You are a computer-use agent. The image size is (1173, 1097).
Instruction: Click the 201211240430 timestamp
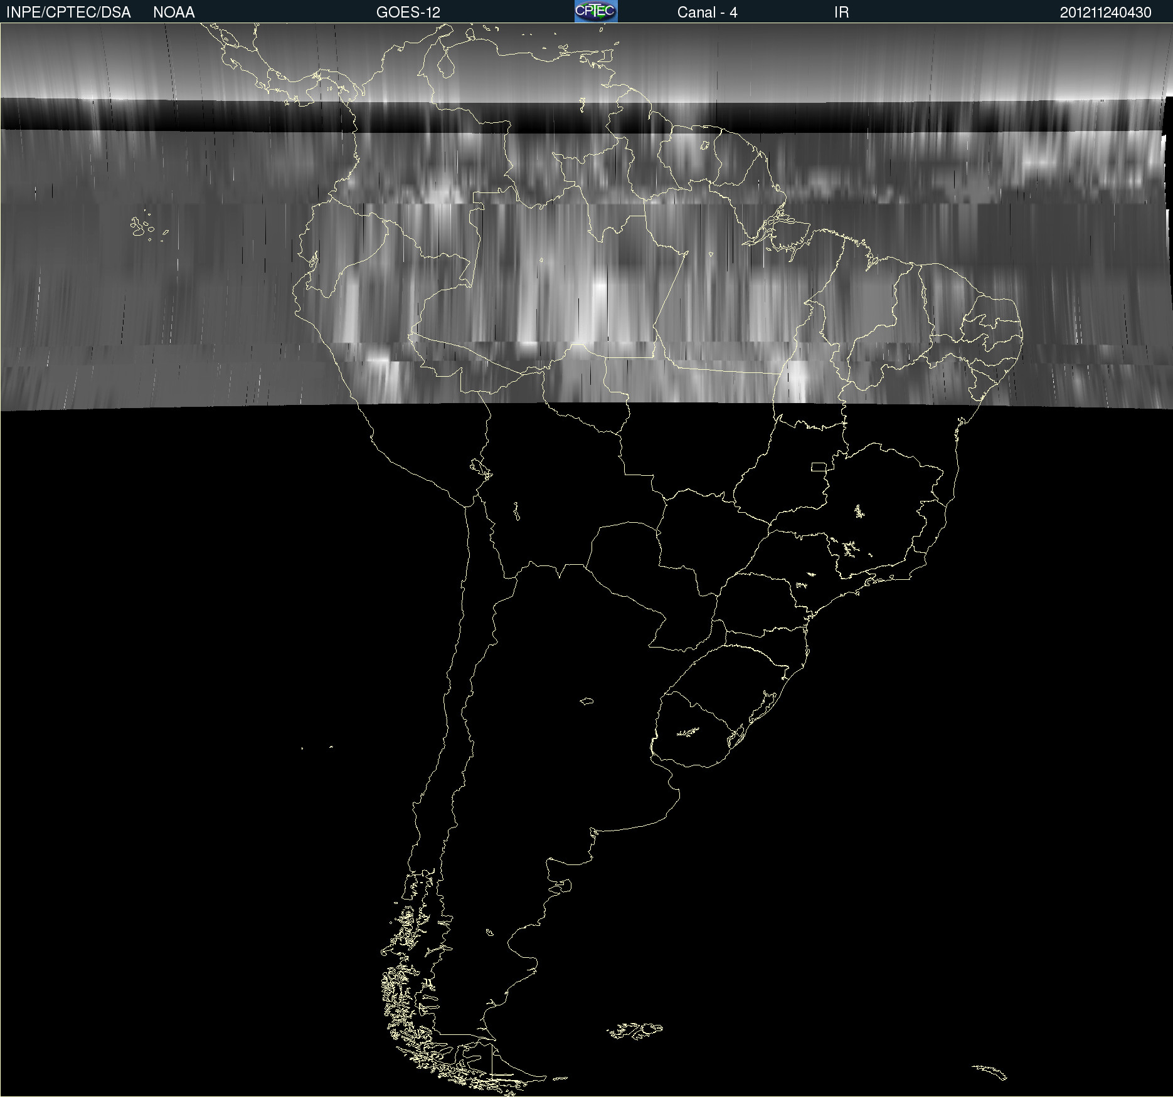[x=1105, y=13]
